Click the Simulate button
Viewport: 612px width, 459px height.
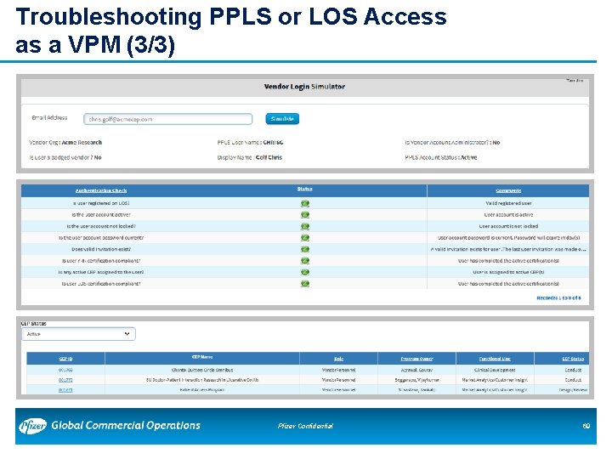tap(282, 119)
